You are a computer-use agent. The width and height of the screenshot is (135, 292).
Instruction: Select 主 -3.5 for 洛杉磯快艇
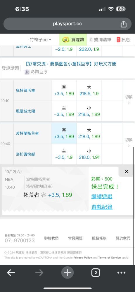click(x=64, y=154)
